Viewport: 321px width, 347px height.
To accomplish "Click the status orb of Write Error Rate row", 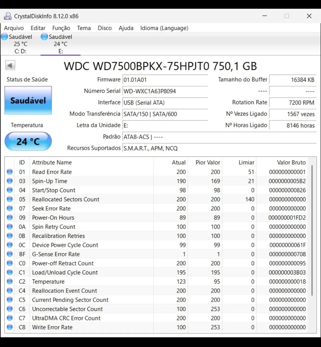I will pos(10,327).
